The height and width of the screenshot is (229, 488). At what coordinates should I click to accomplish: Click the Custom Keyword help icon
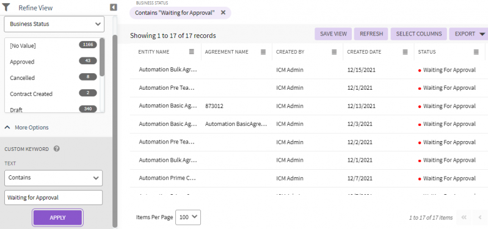(x=57, y=149)
